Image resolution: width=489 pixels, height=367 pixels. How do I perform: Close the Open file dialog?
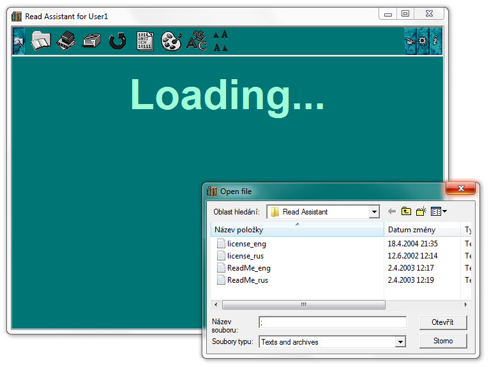tap(461, 188)
